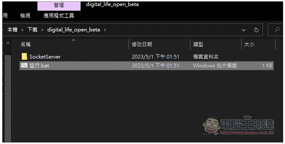This screenshot has width=285, height=144.
Task: Select the SocketServer folder name
Action: 45,57
